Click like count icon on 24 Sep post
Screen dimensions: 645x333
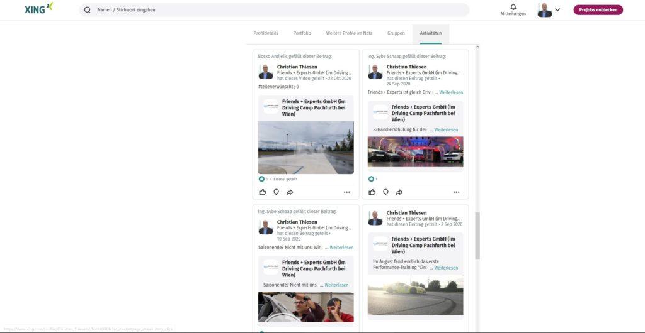coord(370,179)
